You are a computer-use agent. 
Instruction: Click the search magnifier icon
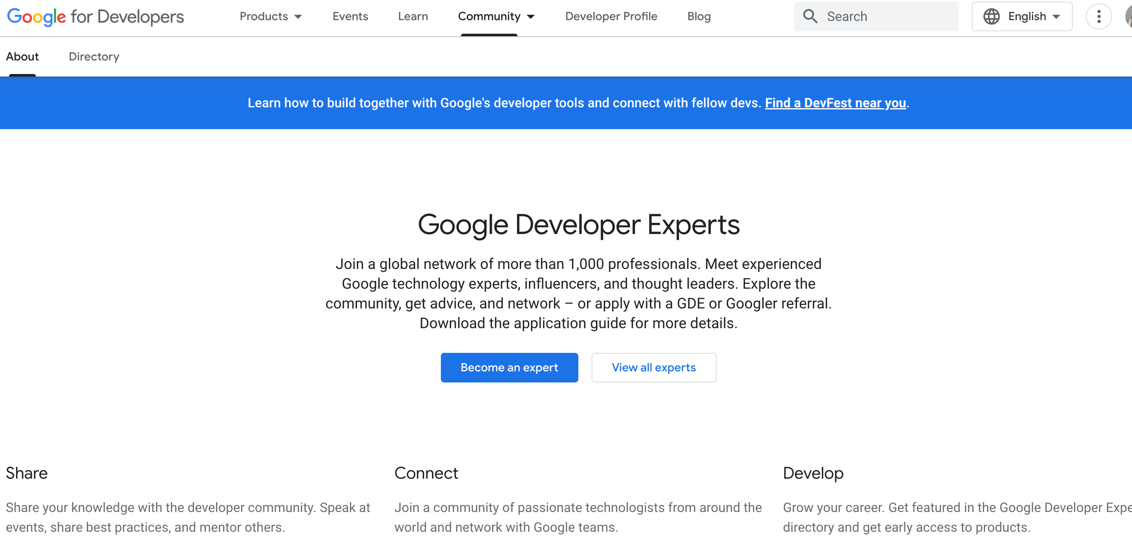[811, 16]
